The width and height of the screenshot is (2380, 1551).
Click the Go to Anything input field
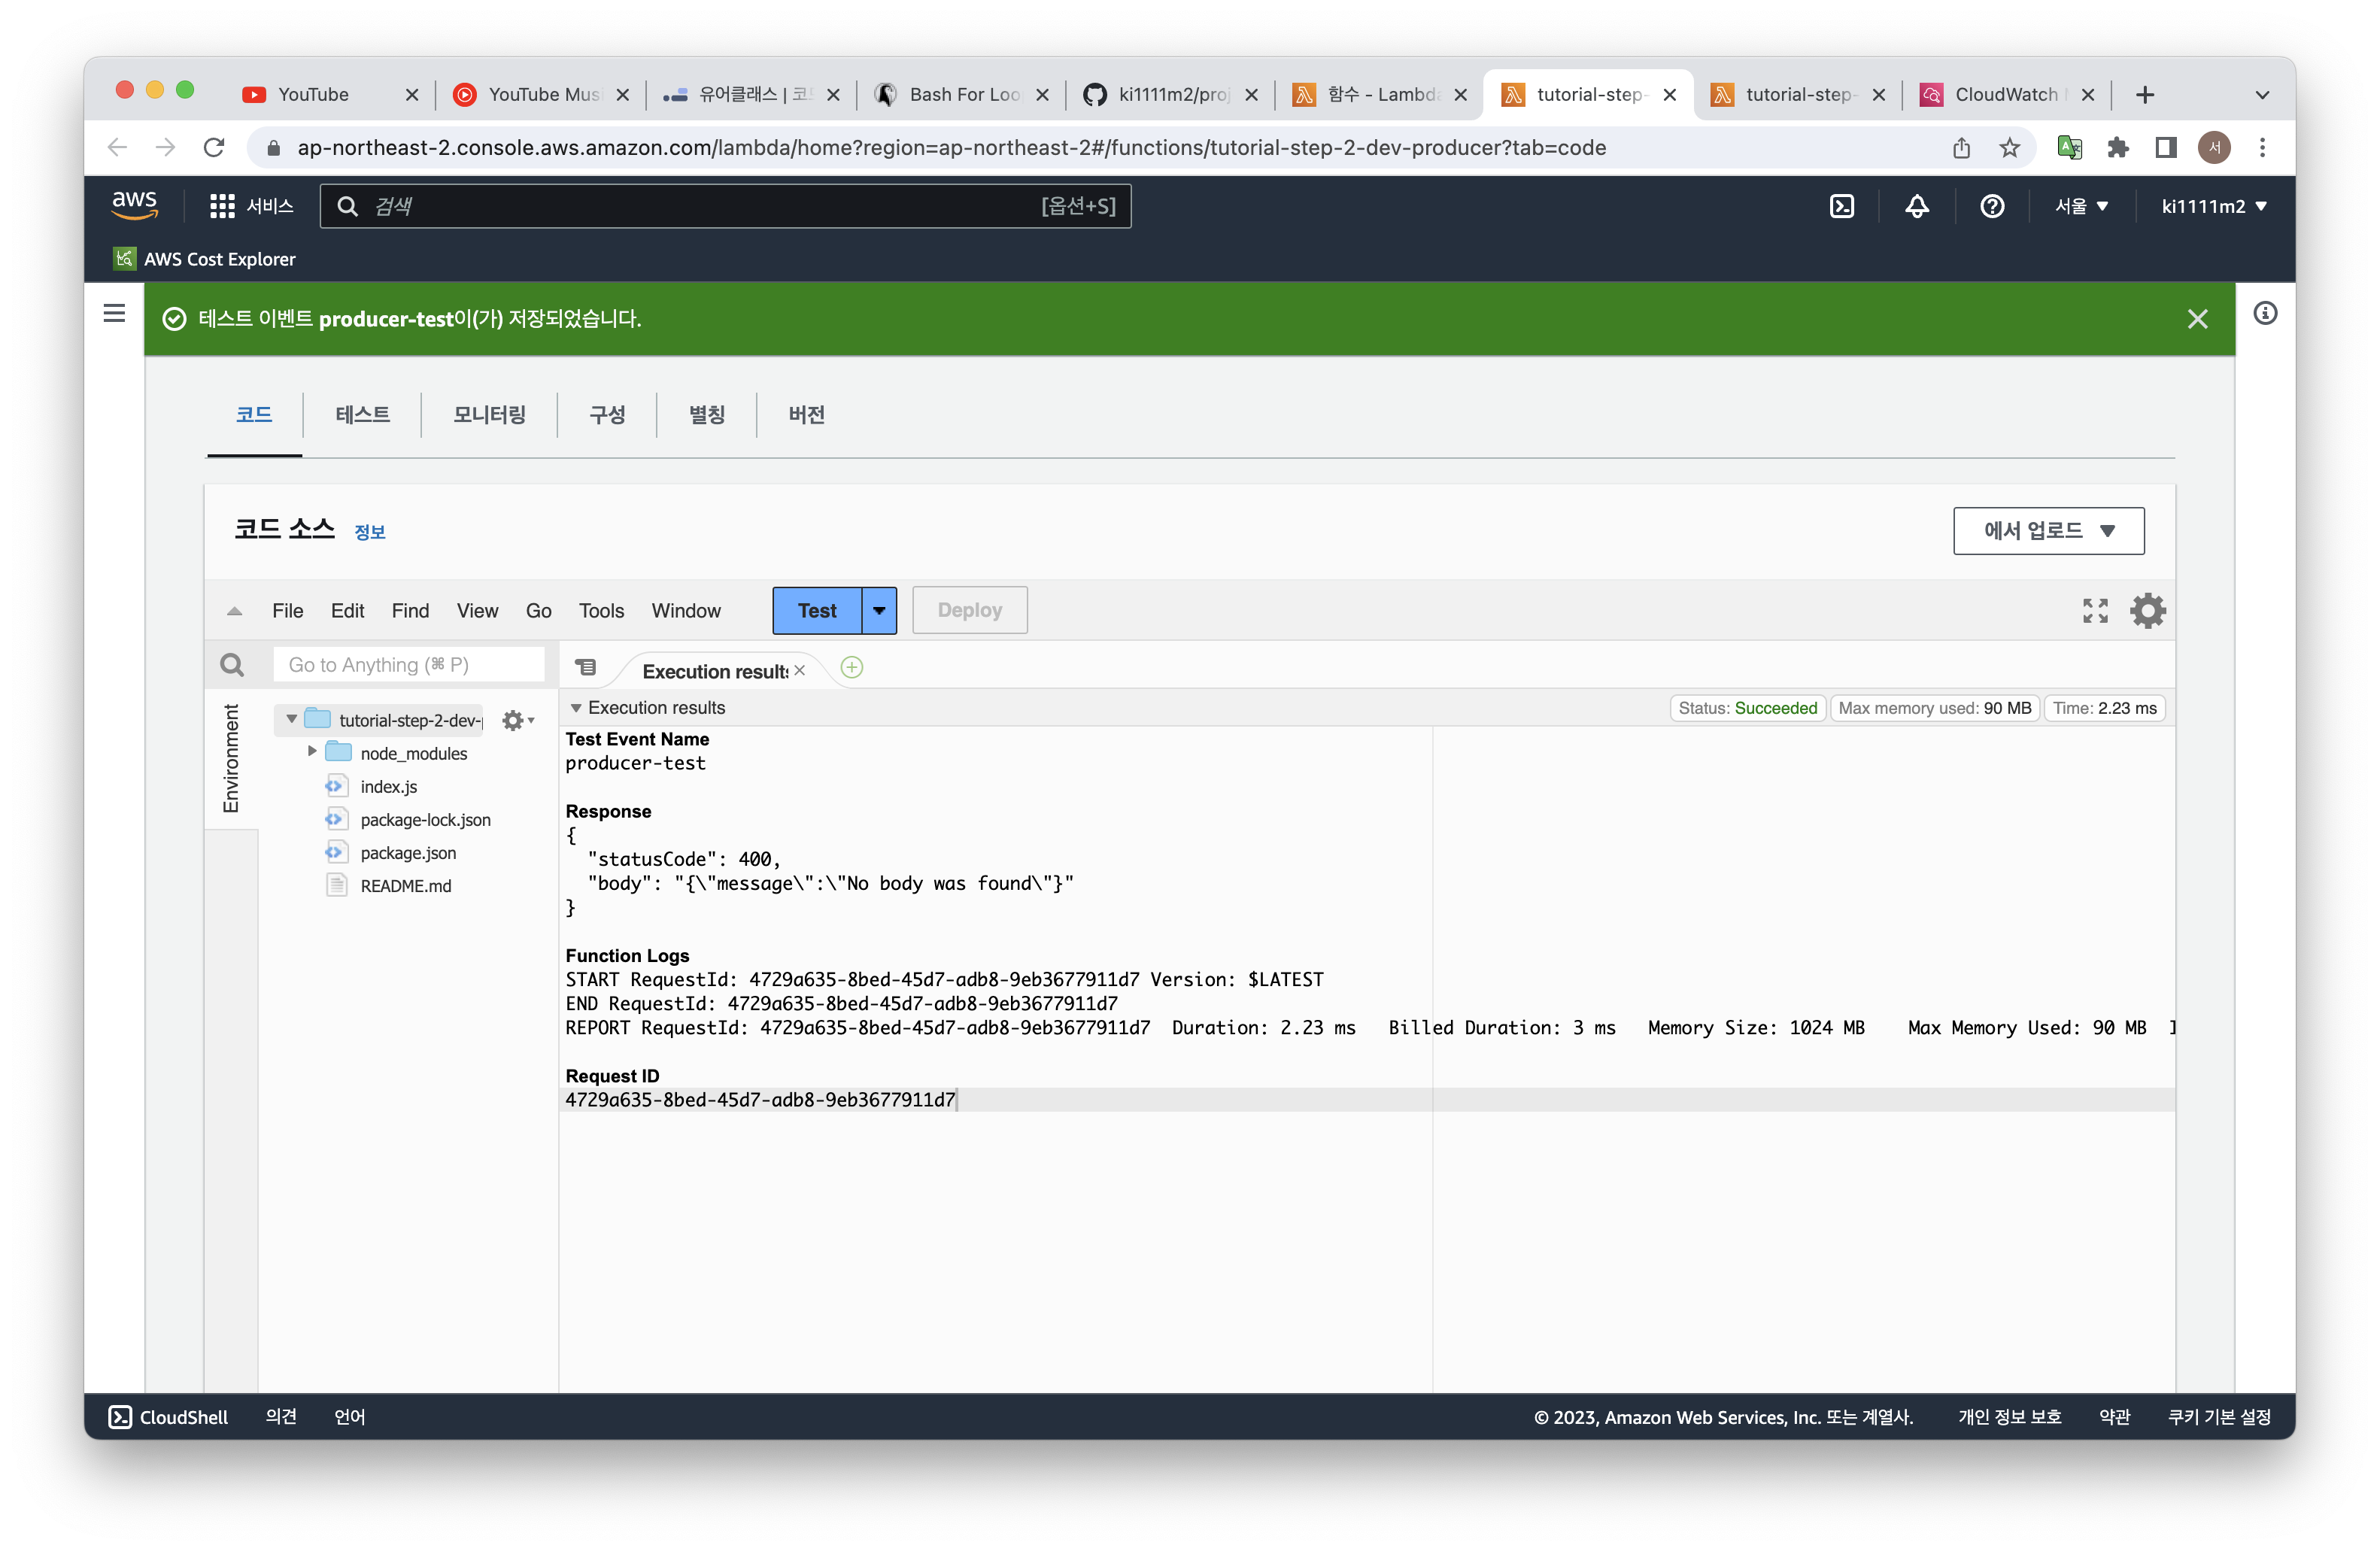pyautogui.click(x=408, y=665)
